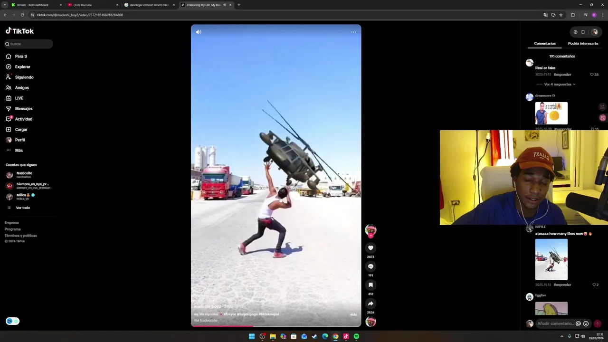Open a new browser tab
Viewport: 608px width, 342px height.
click(x=238, y=5)
